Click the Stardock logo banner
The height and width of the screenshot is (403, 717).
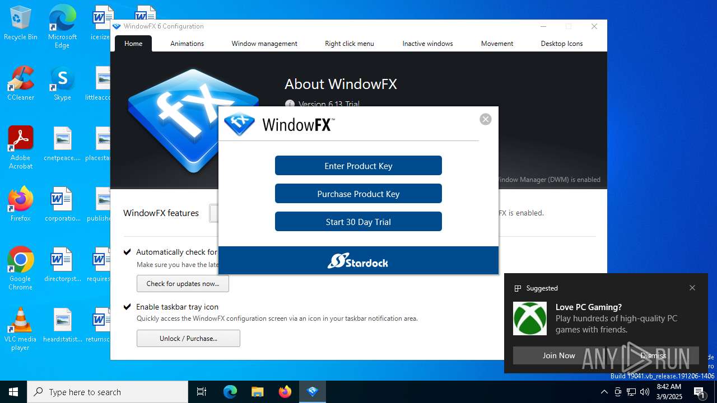pos(358,261)
